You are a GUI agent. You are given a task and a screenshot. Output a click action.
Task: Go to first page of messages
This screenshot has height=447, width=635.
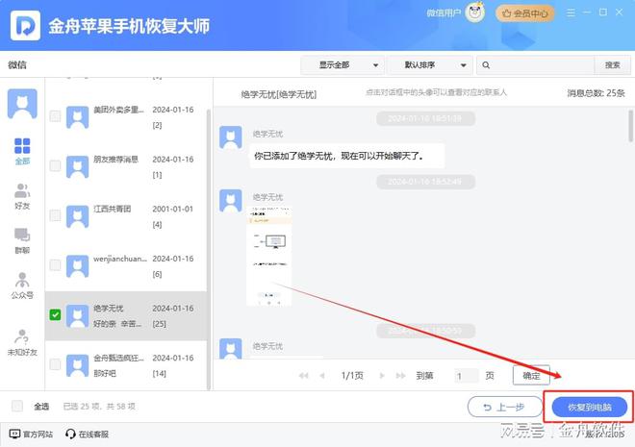[303, 376]
